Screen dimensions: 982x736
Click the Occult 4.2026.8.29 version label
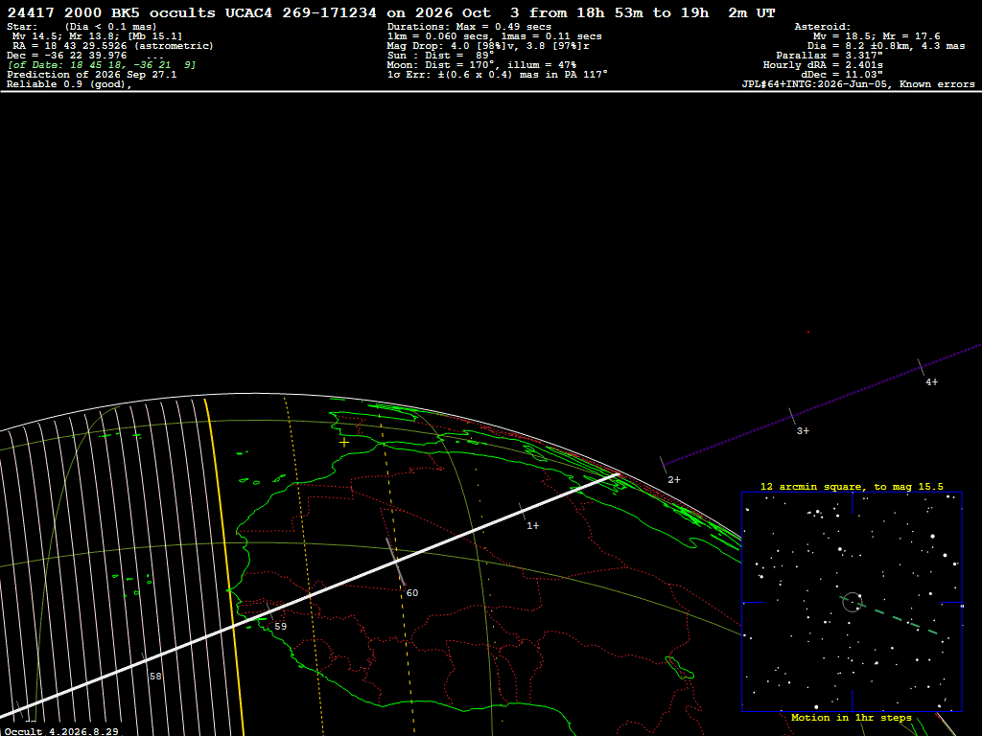61,731
